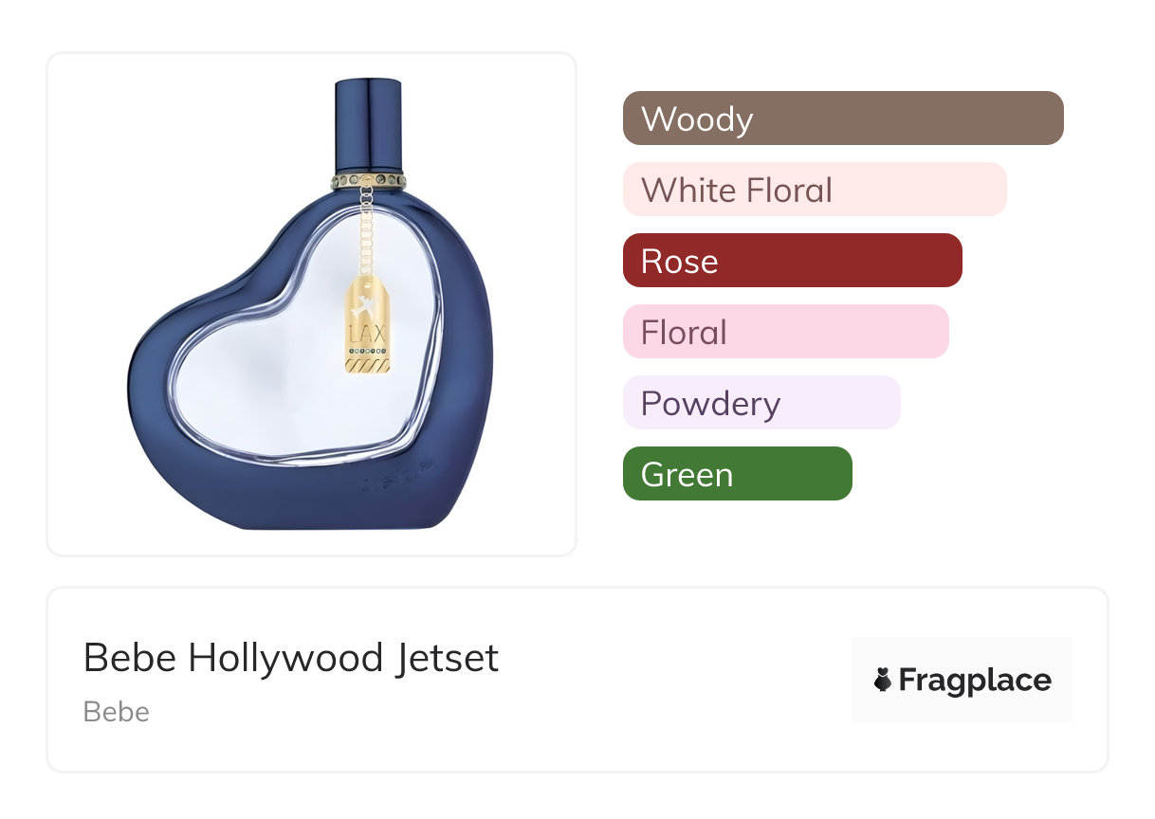Click the Powdery accord bar
1155x819 pixels.
point(761,403)
